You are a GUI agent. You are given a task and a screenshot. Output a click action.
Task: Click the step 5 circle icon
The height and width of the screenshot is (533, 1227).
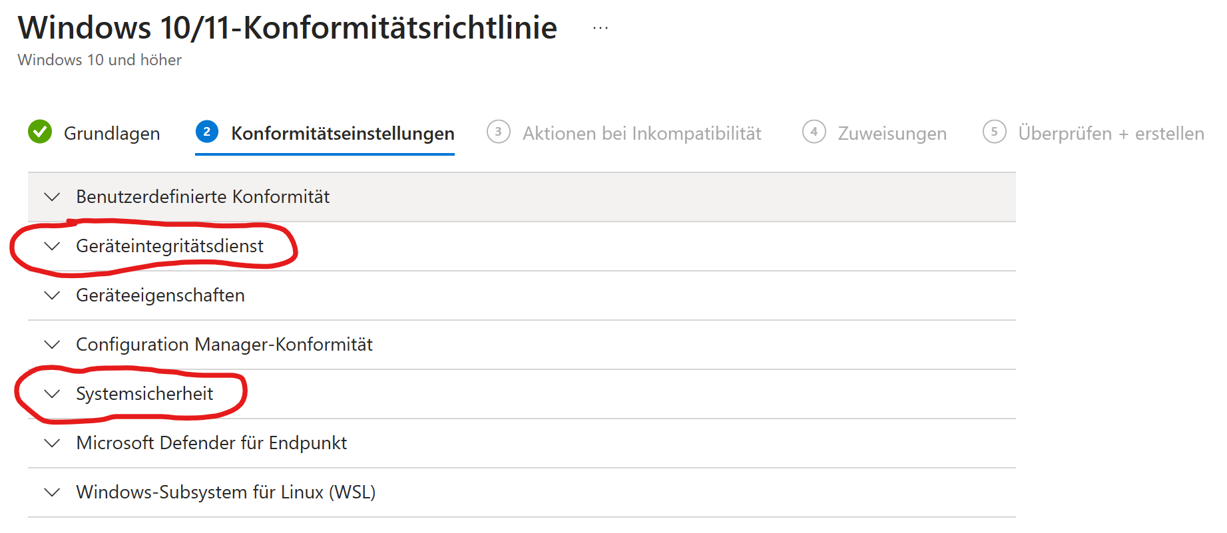click(x=994, y=132)
